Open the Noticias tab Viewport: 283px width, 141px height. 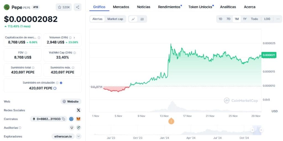click(144, 7)
